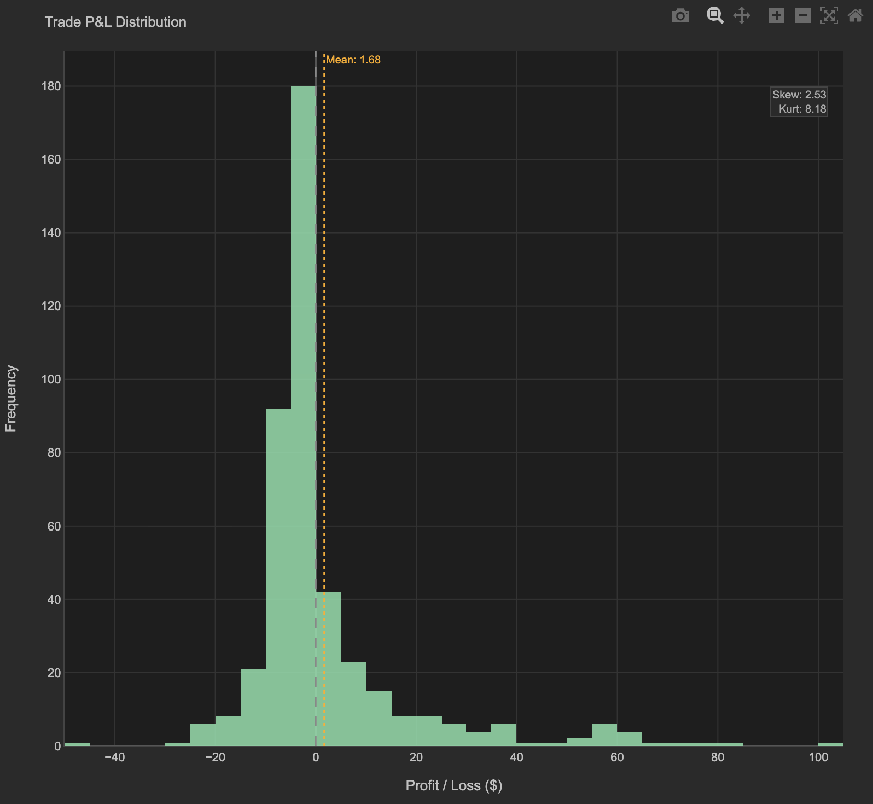Click the x-axis tick label '60'
Viewport: 873px width, 804px height.
click(617, 758)
